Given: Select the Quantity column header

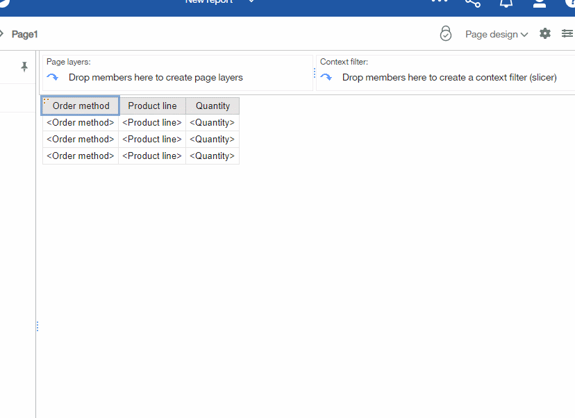Looking at the screenshot, I should [212, 106].
